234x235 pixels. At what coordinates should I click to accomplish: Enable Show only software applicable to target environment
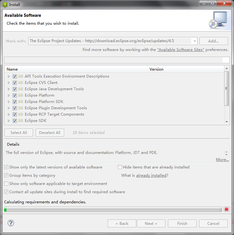point(6,184)
